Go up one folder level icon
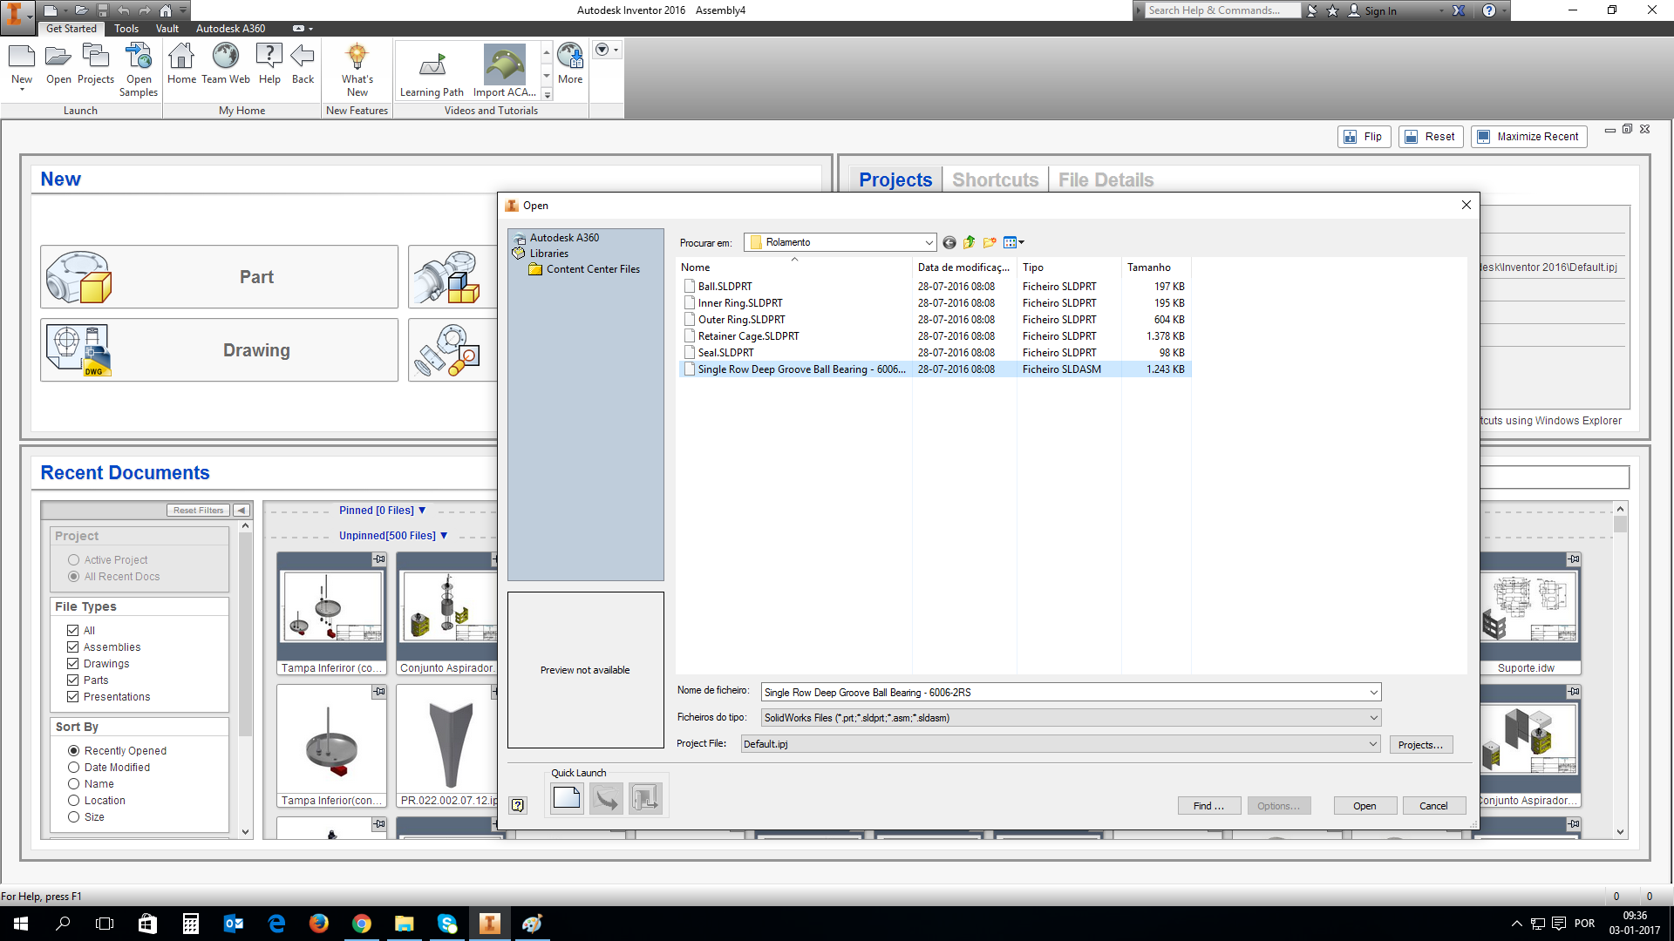The image size is (1674, 941). pyautogui.click(x=970, y=243)
